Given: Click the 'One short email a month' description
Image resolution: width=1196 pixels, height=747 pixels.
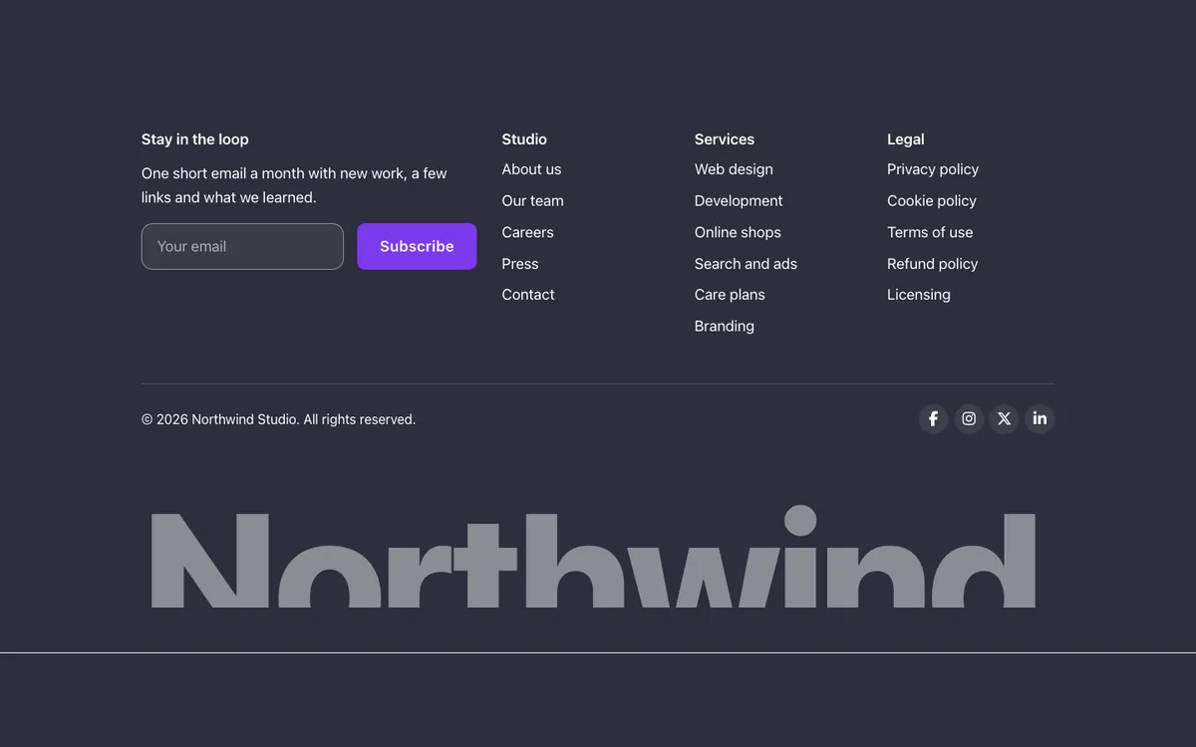Looking at the screenshot, I should pyautogui.click(x=294, y=185).
